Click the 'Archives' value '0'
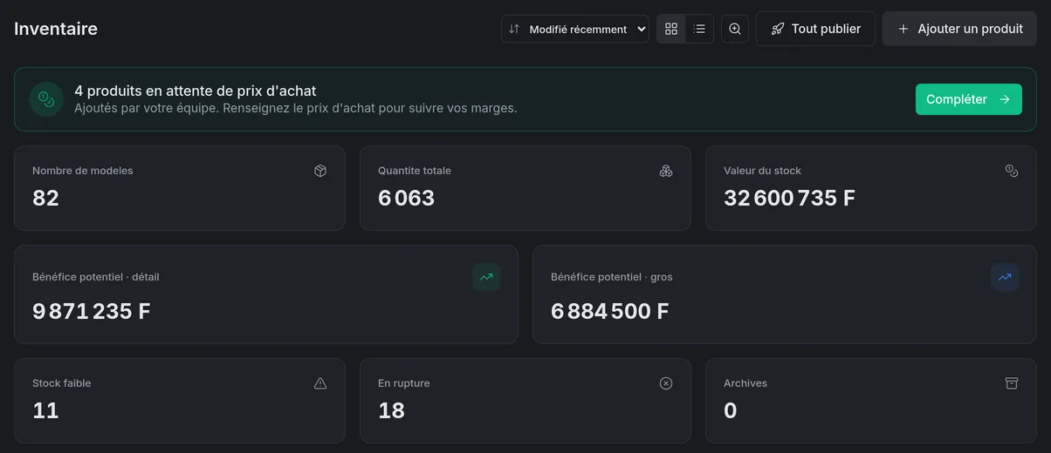The image size is (1051, 453). pyautogui.click(x=731, y=410)
